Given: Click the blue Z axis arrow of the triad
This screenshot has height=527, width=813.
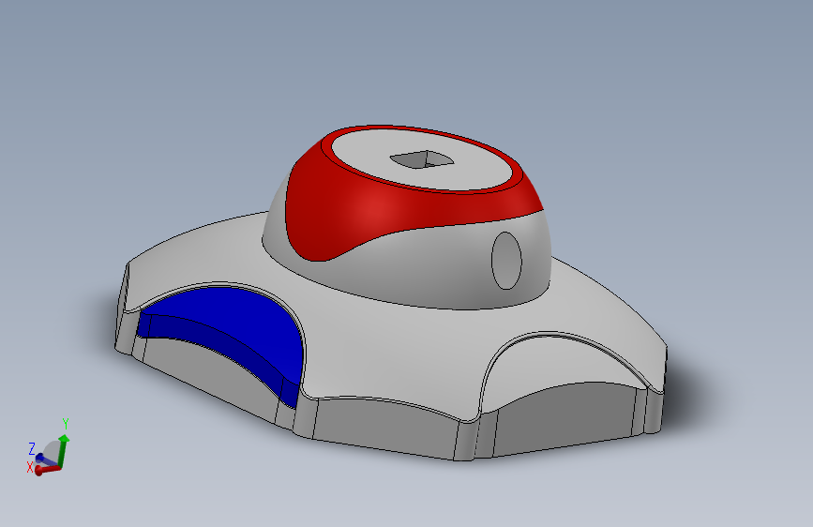Looking at the screenshot, I should [x=45, y=459].
